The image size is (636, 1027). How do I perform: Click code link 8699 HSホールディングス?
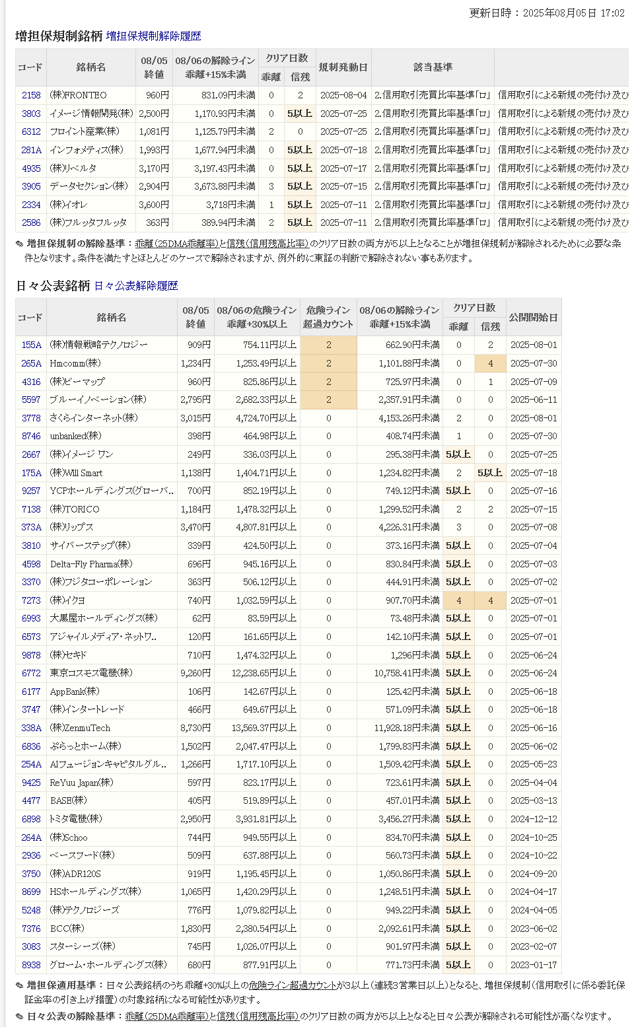point(31,892)
